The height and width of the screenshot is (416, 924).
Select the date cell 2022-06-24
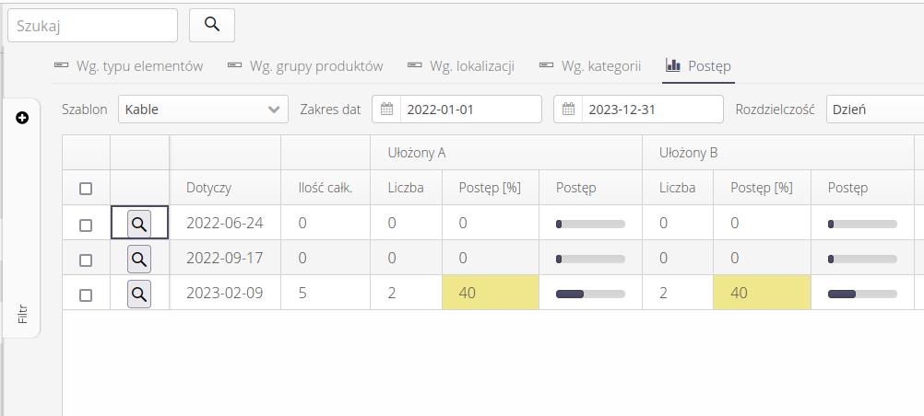pos(224,224)
